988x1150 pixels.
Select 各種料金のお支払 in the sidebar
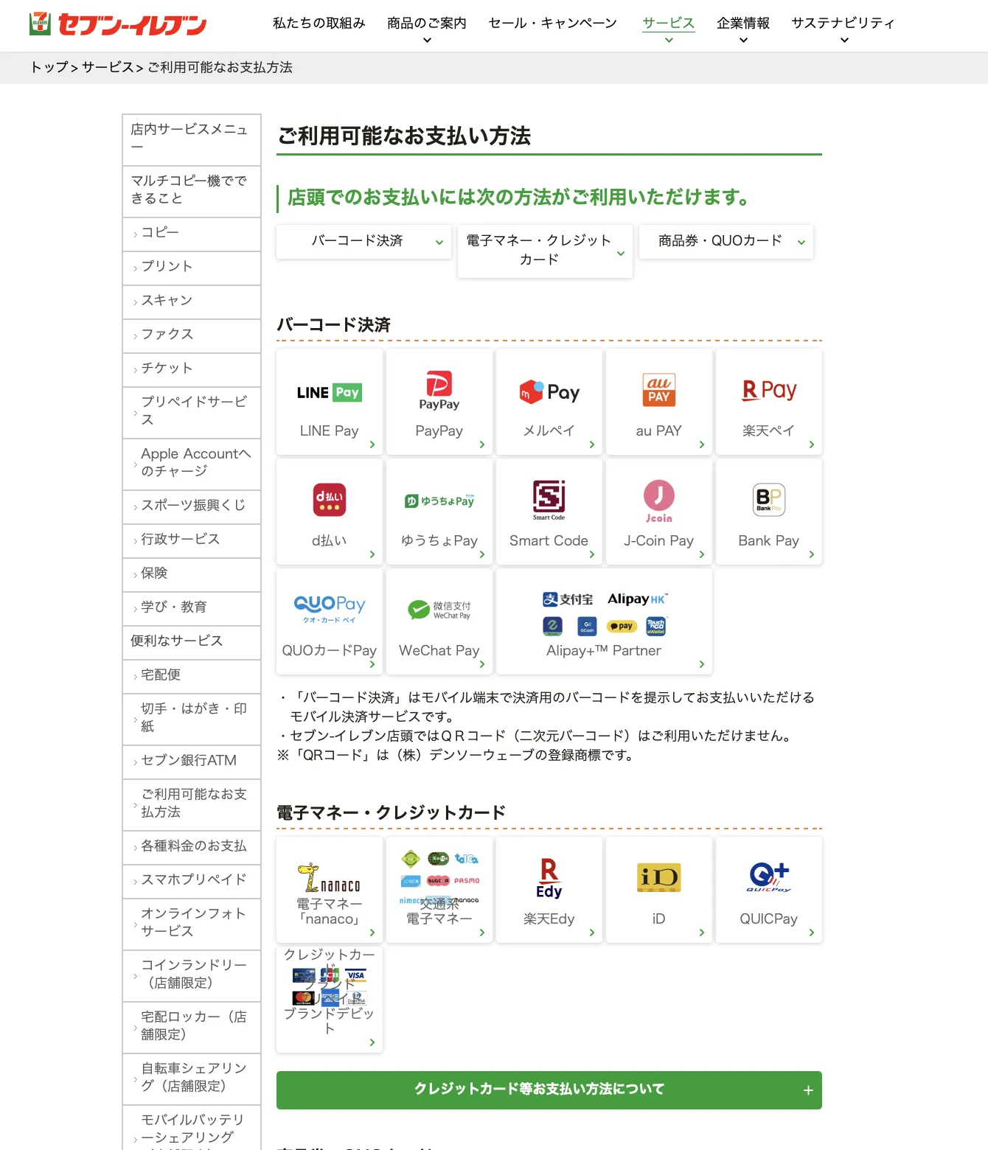coord(192,847)
